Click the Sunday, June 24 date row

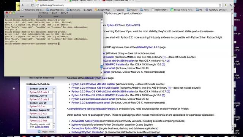(40, 89)
